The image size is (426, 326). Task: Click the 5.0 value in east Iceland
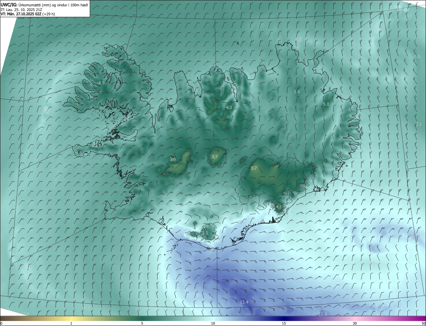326,104
